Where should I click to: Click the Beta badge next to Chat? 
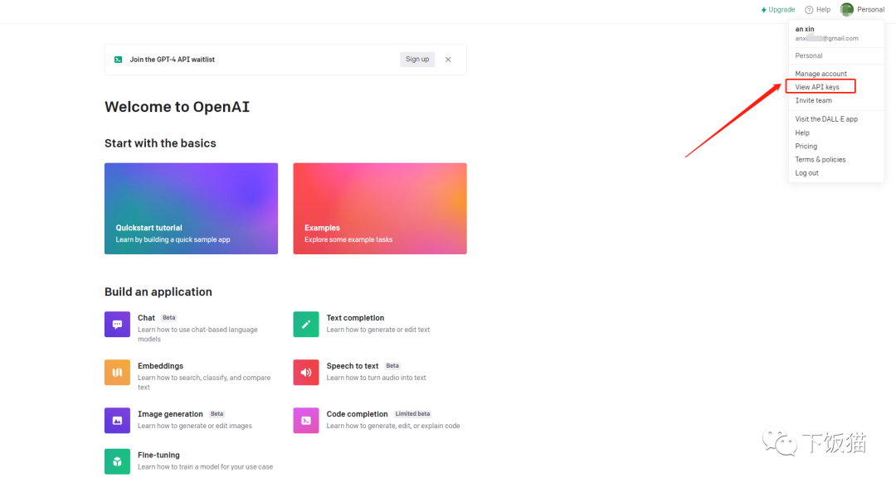tap(168, 318)
